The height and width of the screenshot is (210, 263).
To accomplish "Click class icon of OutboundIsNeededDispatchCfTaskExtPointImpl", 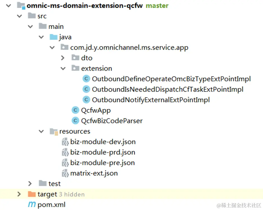I will [x=86, y=89].
